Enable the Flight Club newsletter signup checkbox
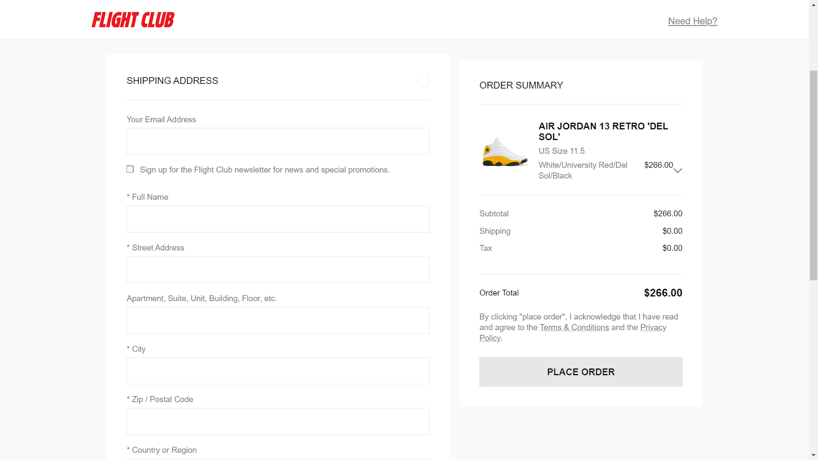 [x=130, y=169]
